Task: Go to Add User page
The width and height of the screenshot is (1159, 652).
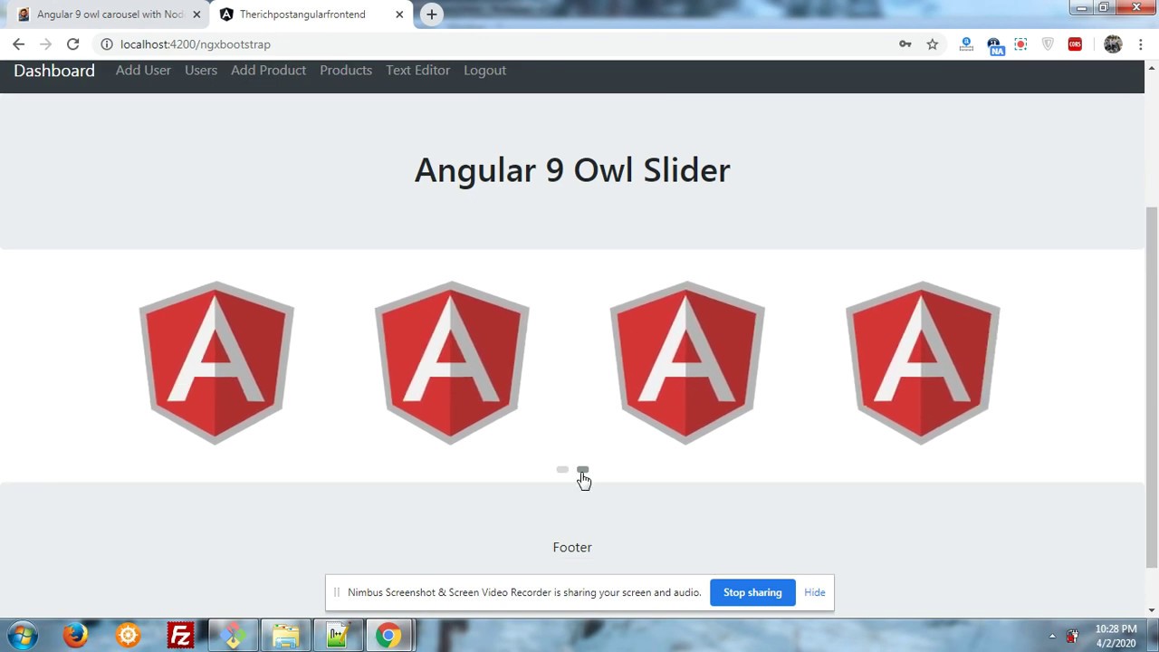Action: [x=143, y=70]
